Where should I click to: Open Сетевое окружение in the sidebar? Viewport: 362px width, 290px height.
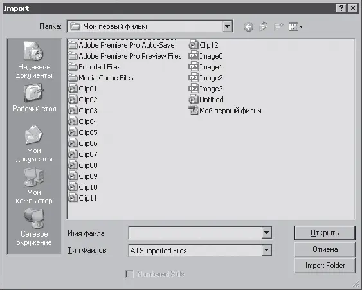(34, 228)
